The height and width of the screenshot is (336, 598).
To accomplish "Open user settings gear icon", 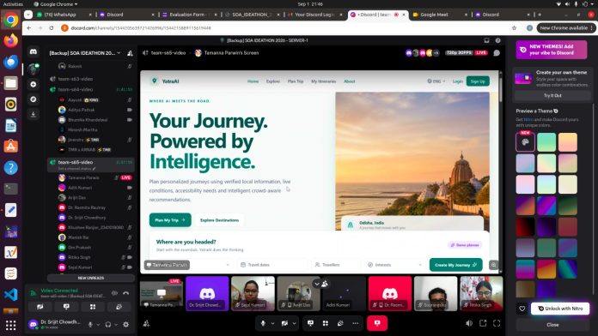I will click(x=125, y=325).
